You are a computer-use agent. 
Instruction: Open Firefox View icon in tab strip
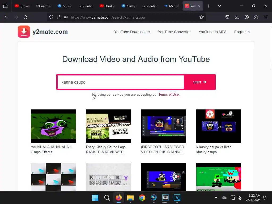pyautogui.click(x=5, y=6)
